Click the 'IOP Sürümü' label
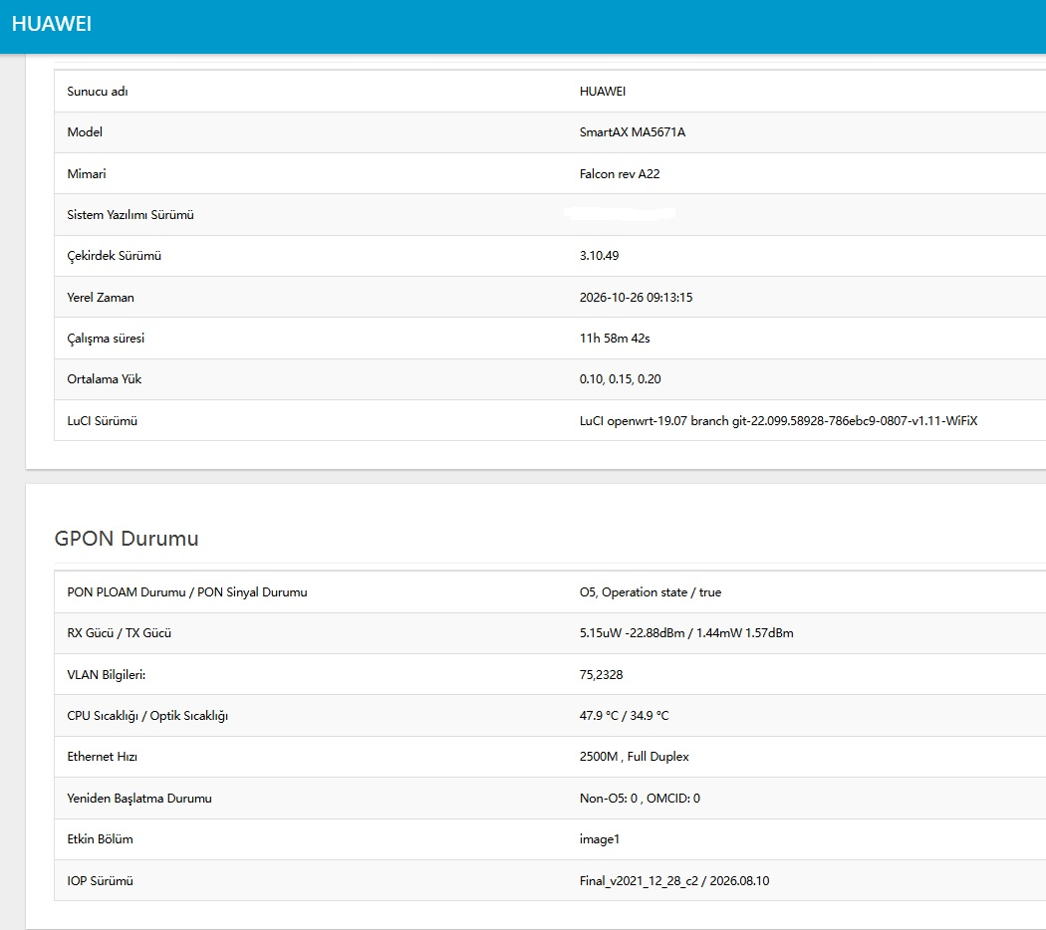 pyautogui.click(x=100, y=880)
